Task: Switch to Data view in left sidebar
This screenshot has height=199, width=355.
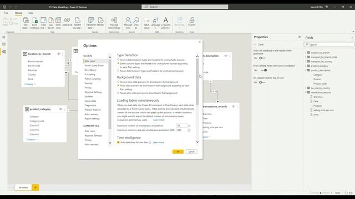Action: [4, 44]
